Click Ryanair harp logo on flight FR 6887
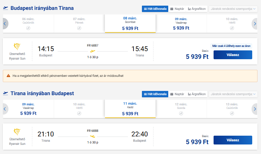Screen dimensions: 261x154 tap(17, 47)
